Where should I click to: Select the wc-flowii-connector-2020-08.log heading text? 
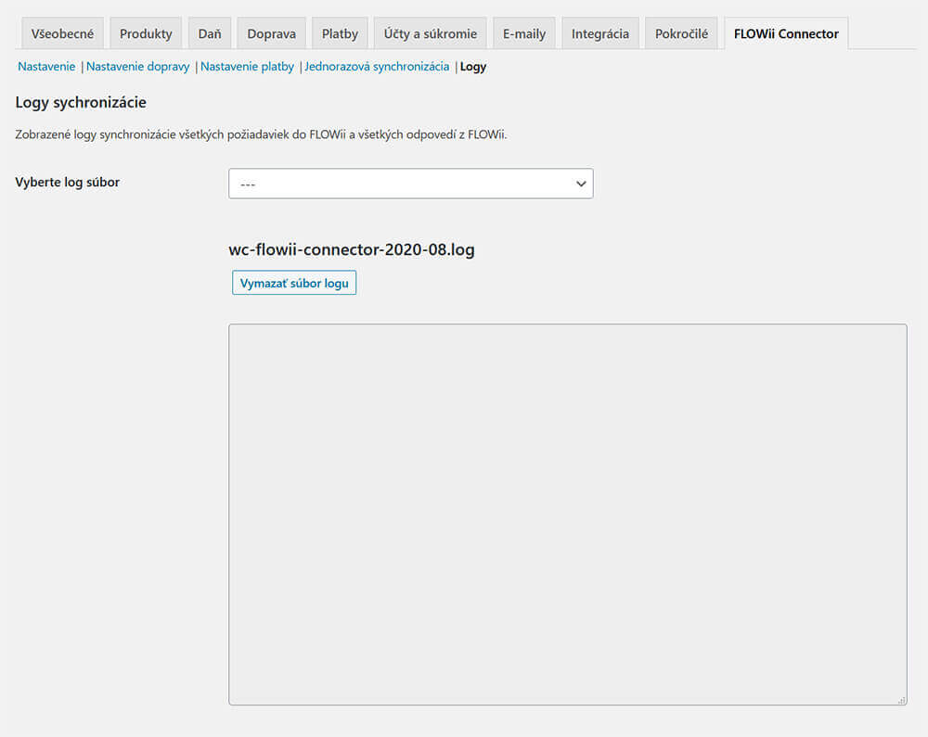pos(352,249)
